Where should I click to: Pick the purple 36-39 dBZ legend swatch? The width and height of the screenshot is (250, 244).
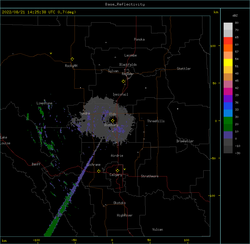(x=228, y=99)
